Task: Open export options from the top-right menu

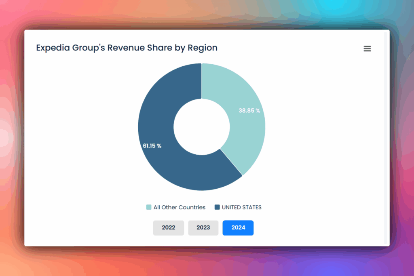Action: [367, 48]
